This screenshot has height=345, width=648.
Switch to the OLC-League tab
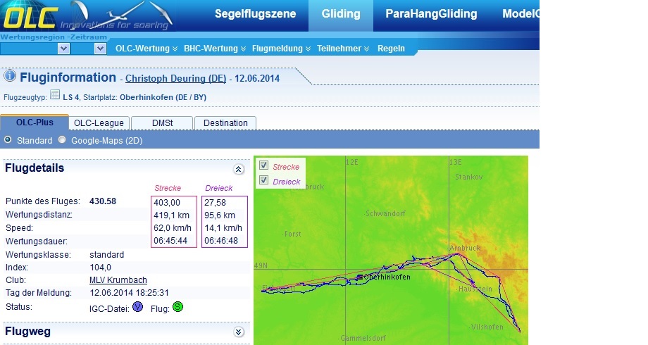coord(99,123)
